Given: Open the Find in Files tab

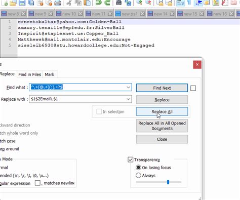Looking at the screenshot, I should click(x=30, y=74).
